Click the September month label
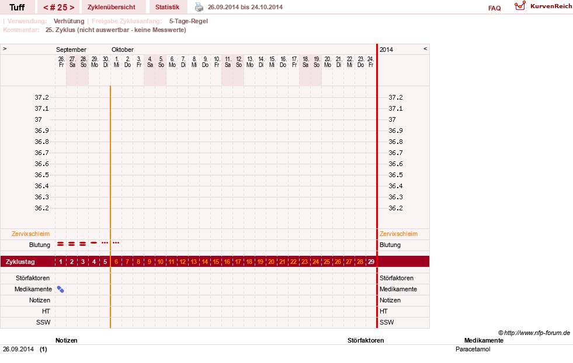The width and height of the screenshot is (573, 363). tap(71, 50)
